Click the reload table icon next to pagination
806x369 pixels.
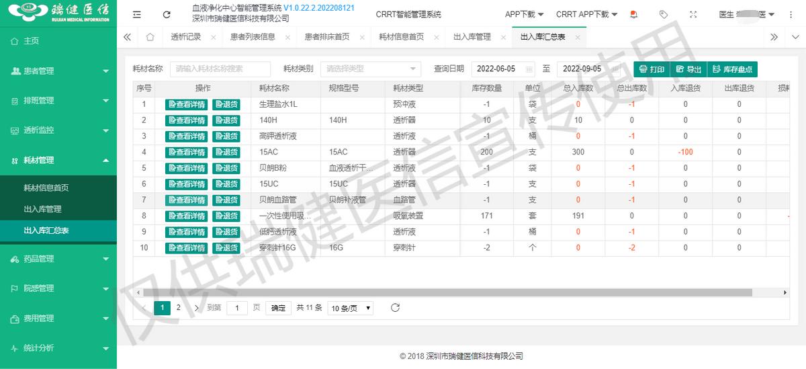click(395, 307)
